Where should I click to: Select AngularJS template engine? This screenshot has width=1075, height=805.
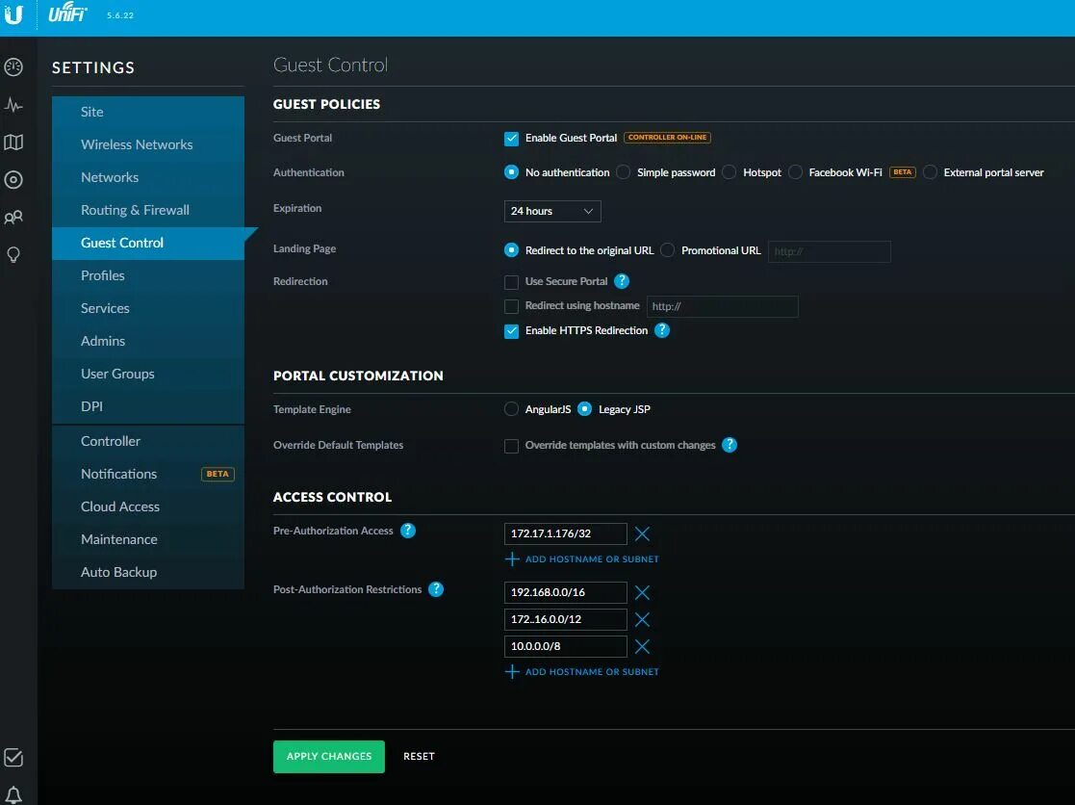pyautogui.click(x=511, y=409)
